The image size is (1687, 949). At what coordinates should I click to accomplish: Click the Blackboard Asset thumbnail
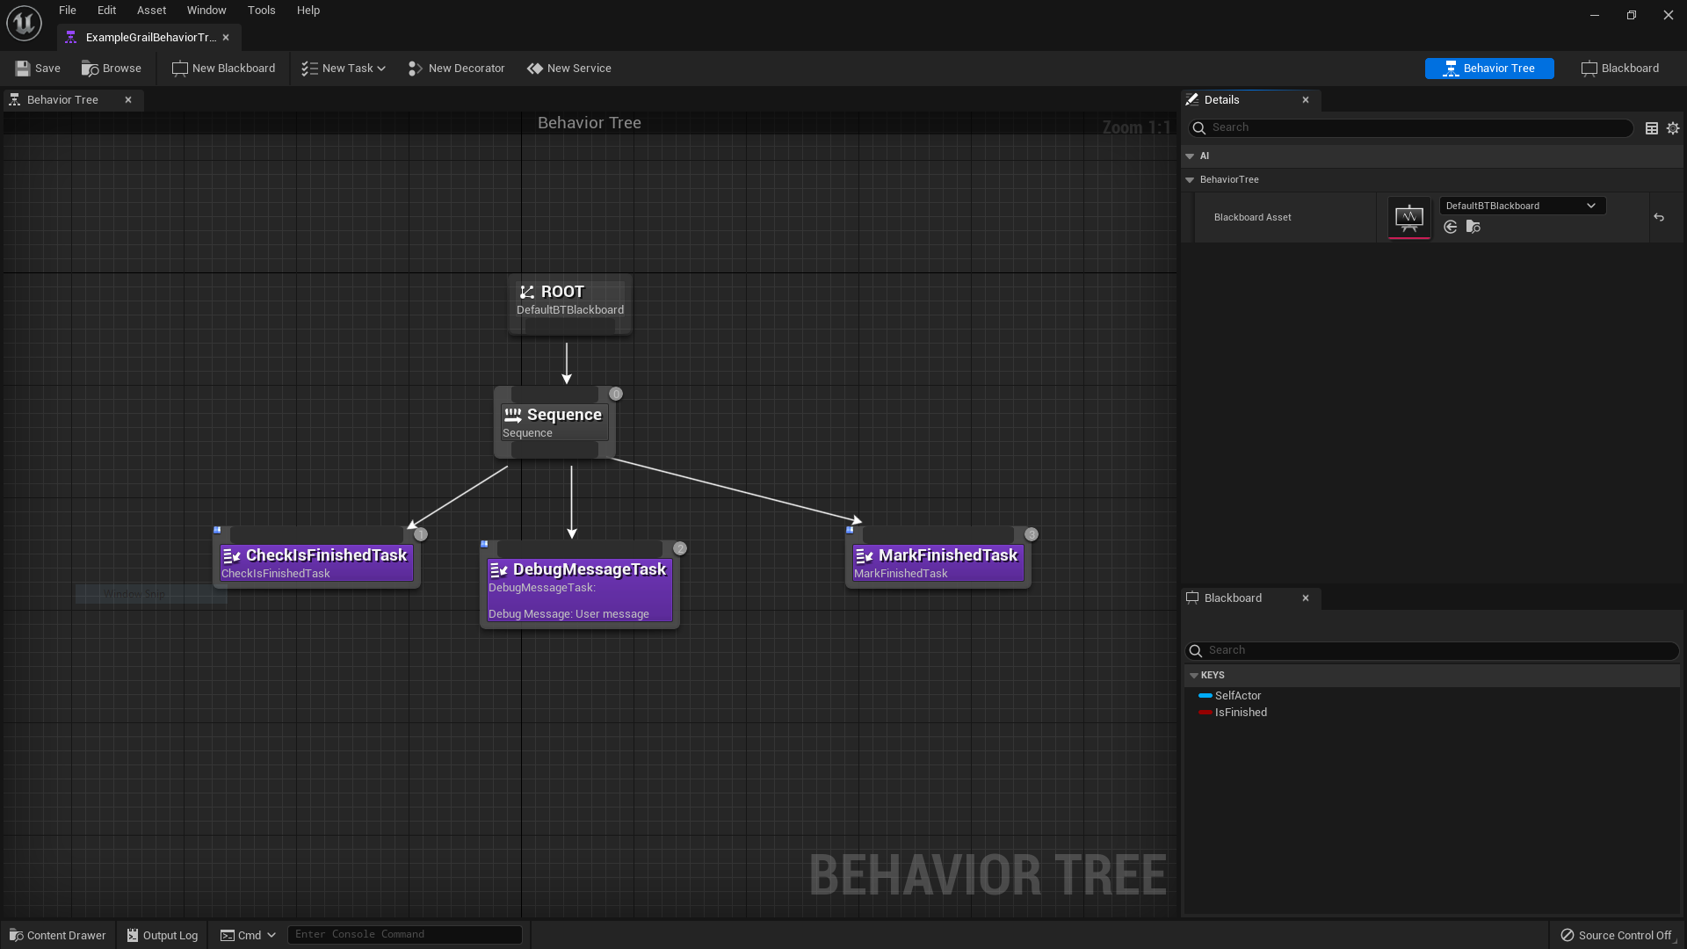click(x=1409, y=217)
